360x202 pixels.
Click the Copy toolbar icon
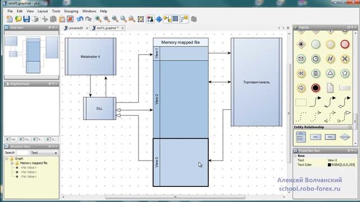[x=53, y=19]
